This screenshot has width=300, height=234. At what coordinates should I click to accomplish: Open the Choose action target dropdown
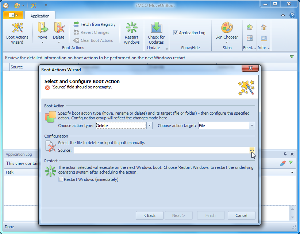[252, 126]
